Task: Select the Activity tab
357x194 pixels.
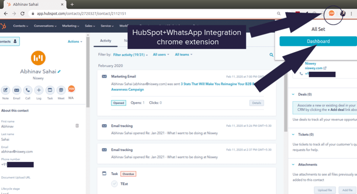Action: [x=106, y=41]
